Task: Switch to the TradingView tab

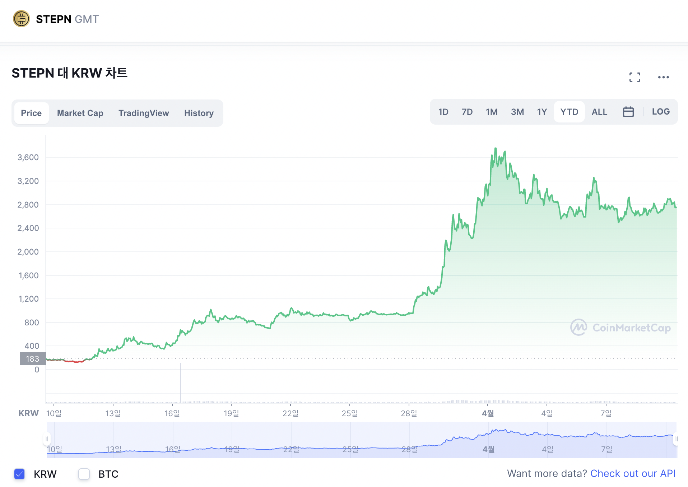Action: [144, 113]
